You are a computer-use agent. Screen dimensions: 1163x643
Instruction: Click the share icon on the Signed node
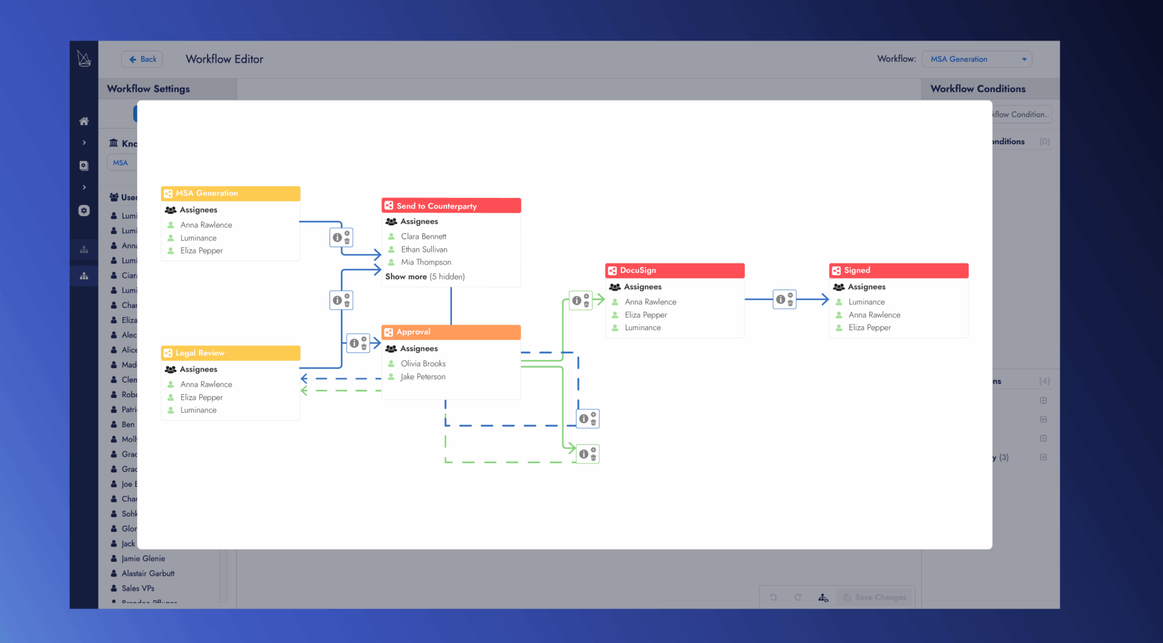pyautogui.click(x=837, y=271)
